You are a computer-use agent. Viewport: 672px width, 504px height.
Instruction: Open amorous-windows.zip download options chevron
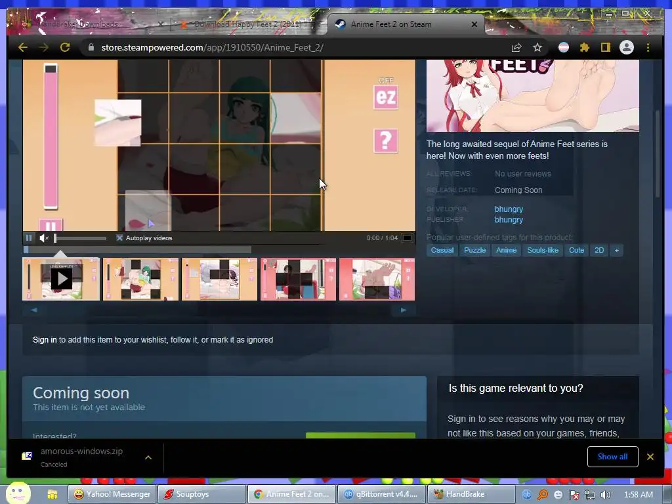pos(148,457)
